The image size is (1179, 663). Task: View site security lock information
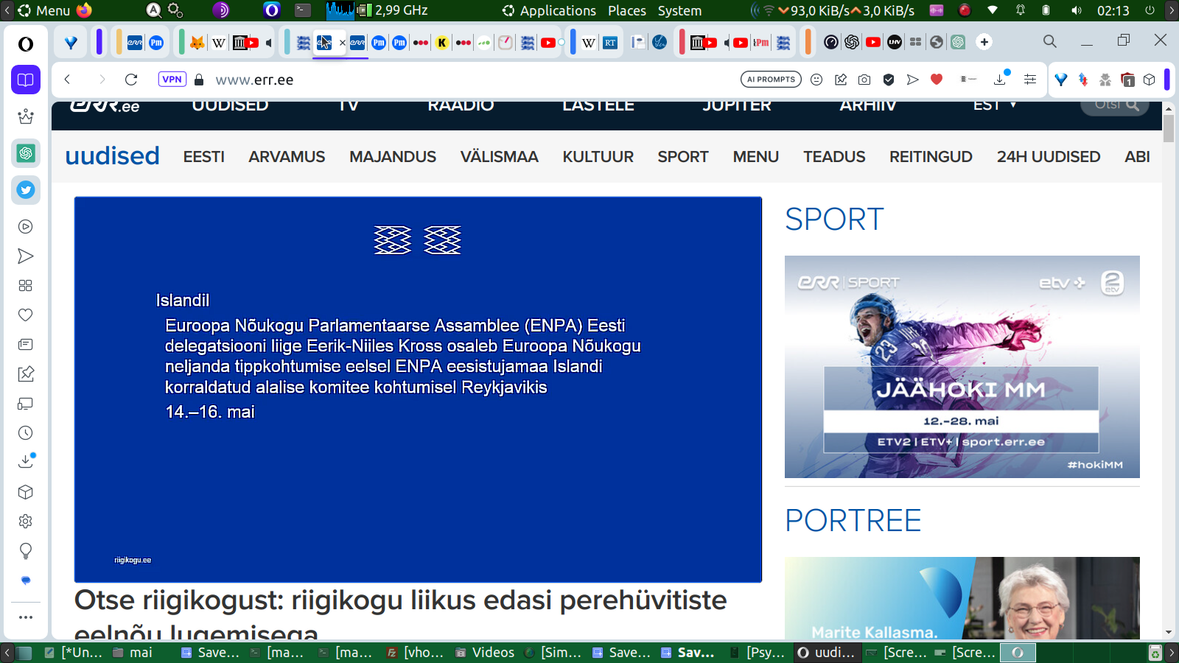[199, 80]
